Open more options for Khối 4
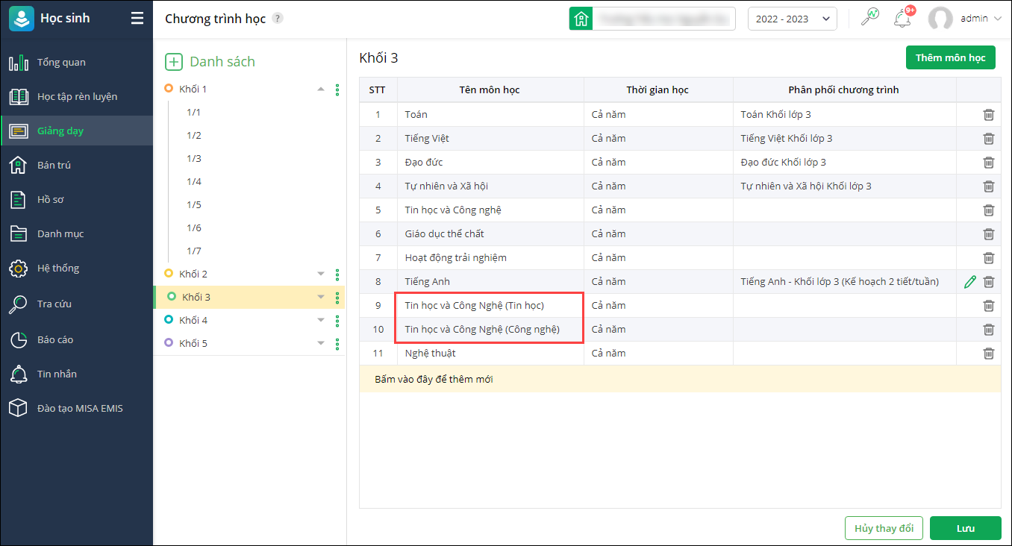Screen dimensions: 1012x546 [337, 321]
